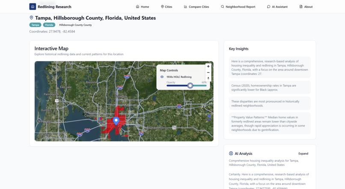Click the Florida tag badge
The height and width of the screenshot is (189, 345).
point(49,25)
